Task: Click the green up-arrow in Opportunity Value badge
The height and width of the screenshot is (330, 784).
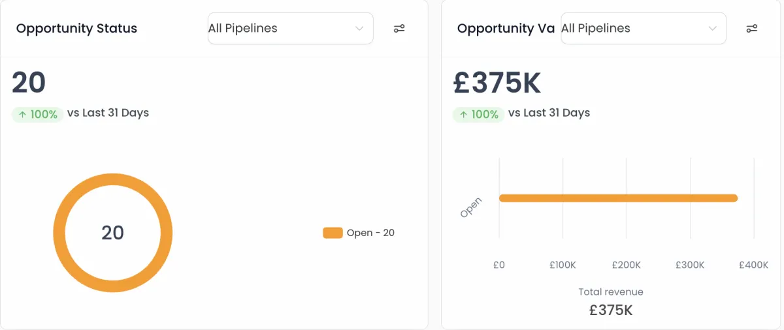Action: [463, 115]
